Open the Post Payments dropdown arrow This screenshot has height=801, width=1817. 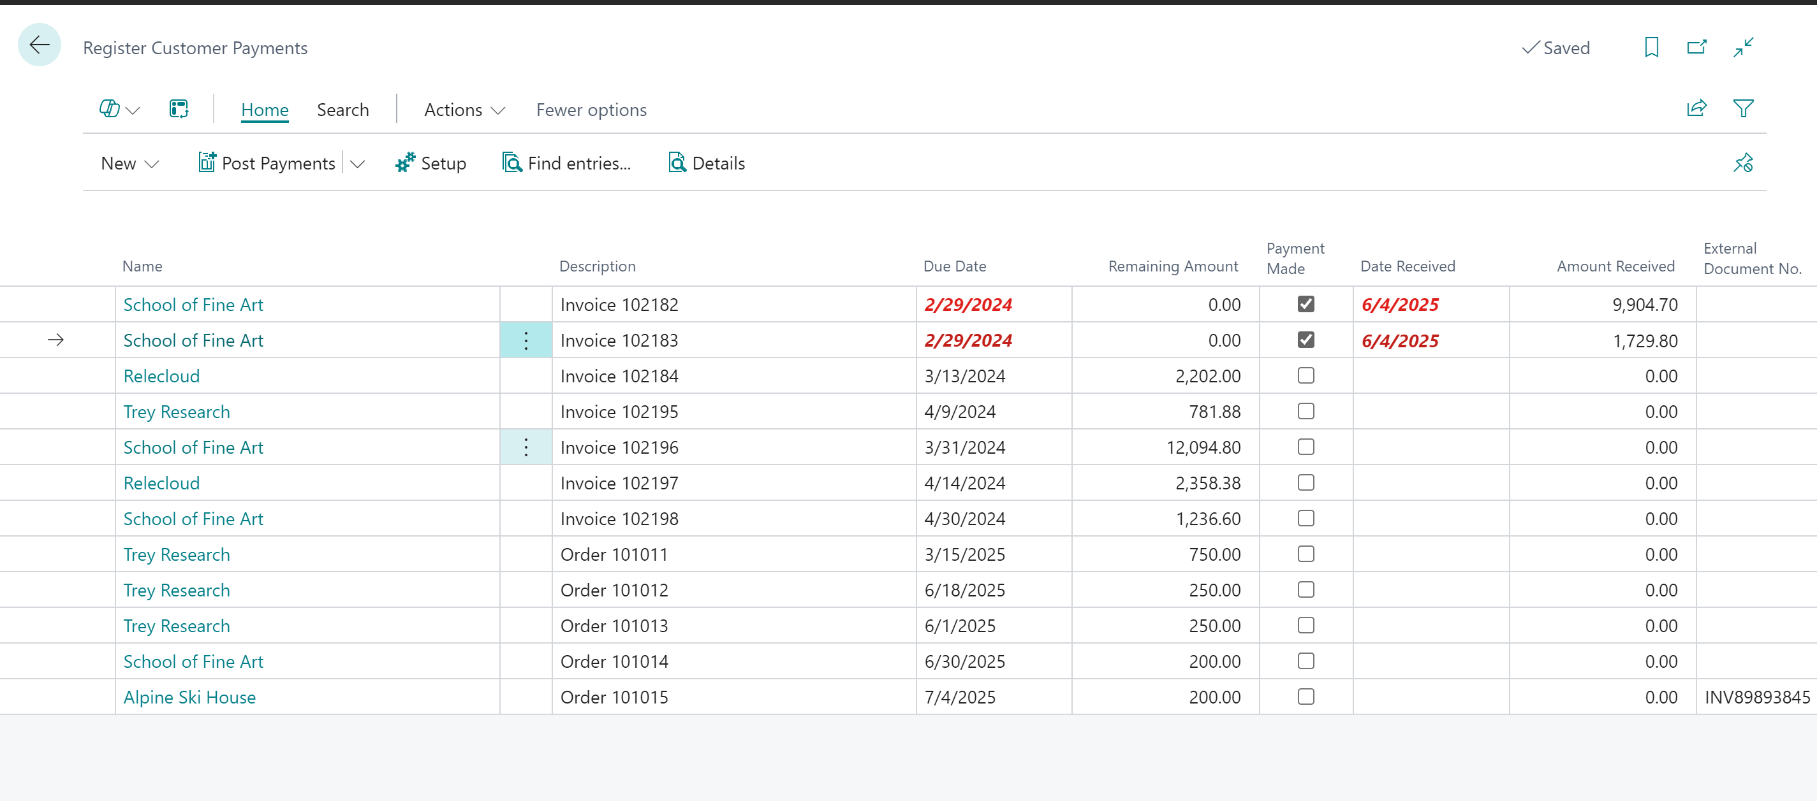click(358, 163)
